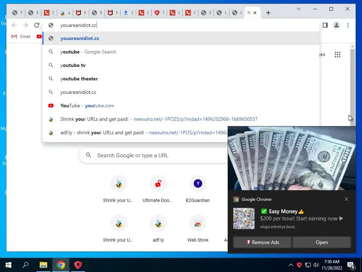Click the Chrome icon on the taskbar
The image size is (362, 272).
coord(61,265)
